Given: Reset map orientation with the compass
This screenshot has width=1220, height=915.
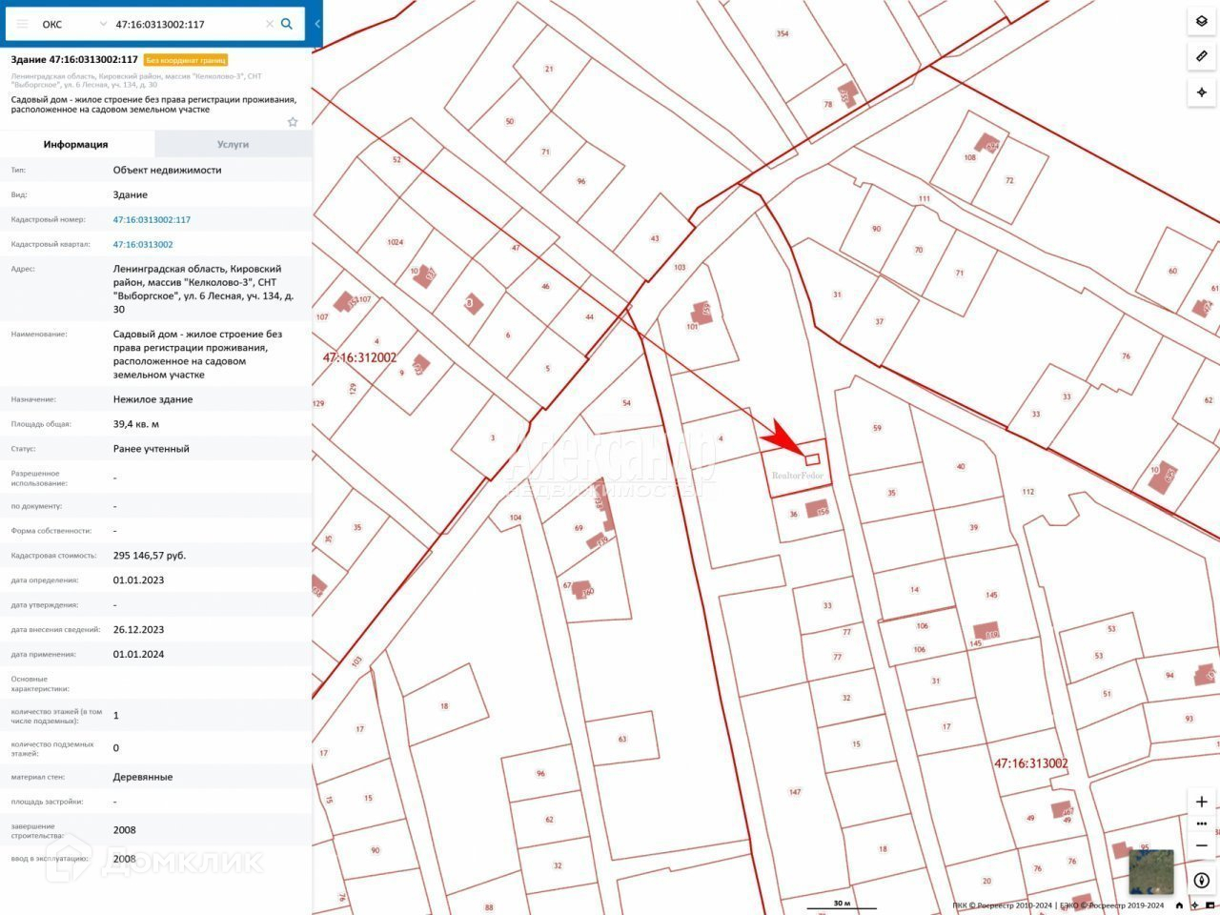Looking at the screenshot, I should pos(1201,881).
